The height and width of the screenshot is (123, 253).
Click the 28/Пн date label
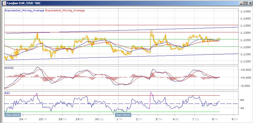click(x=62, y=119)
